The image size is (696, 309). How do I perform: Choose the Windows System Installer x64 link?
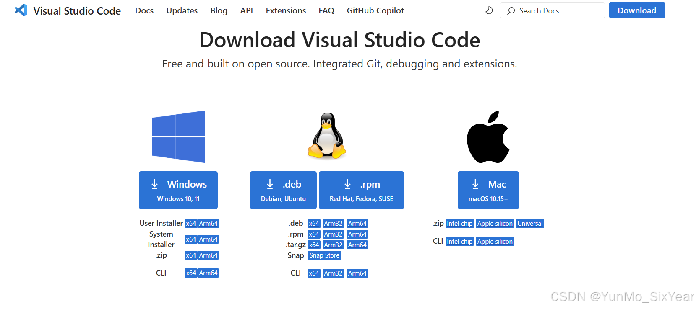coord(191,239)
